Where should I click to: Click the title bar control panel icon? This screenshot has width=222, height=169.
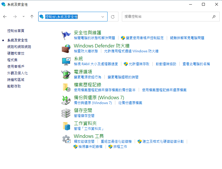click(3, 4)
